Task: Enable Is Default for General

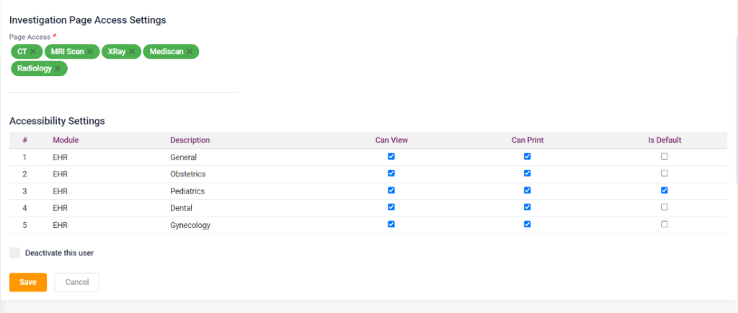Action: pos(664,156)
